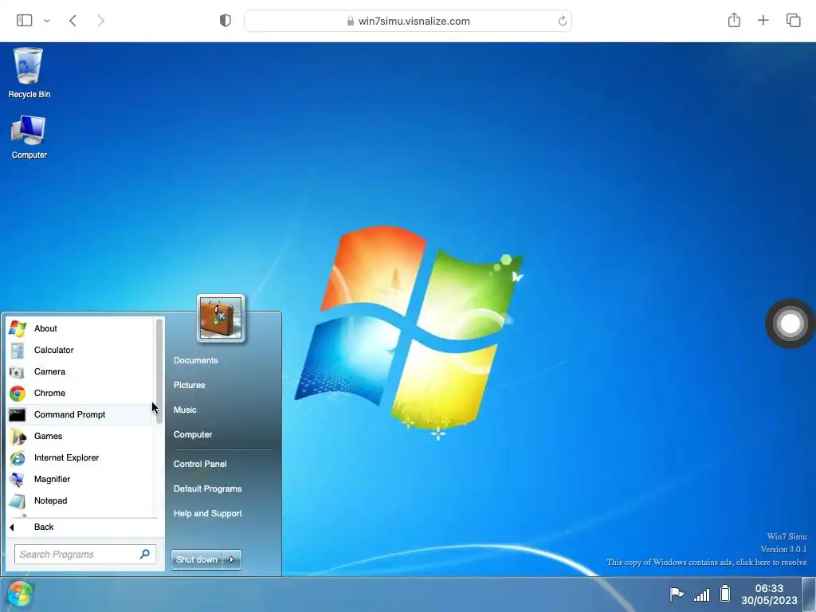This screenshot has width=816, height=612.
Task: Click the user account picture in Start menu
Action: [x=221, y=318]
